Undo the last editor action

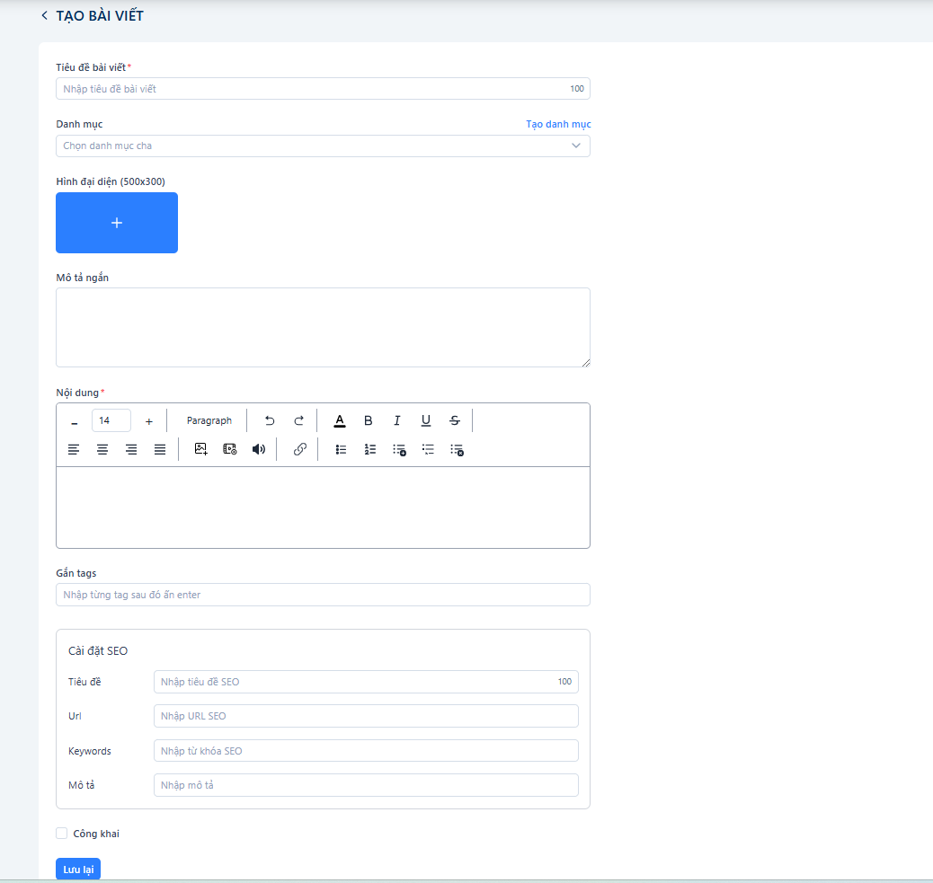[x=270, y=420]
